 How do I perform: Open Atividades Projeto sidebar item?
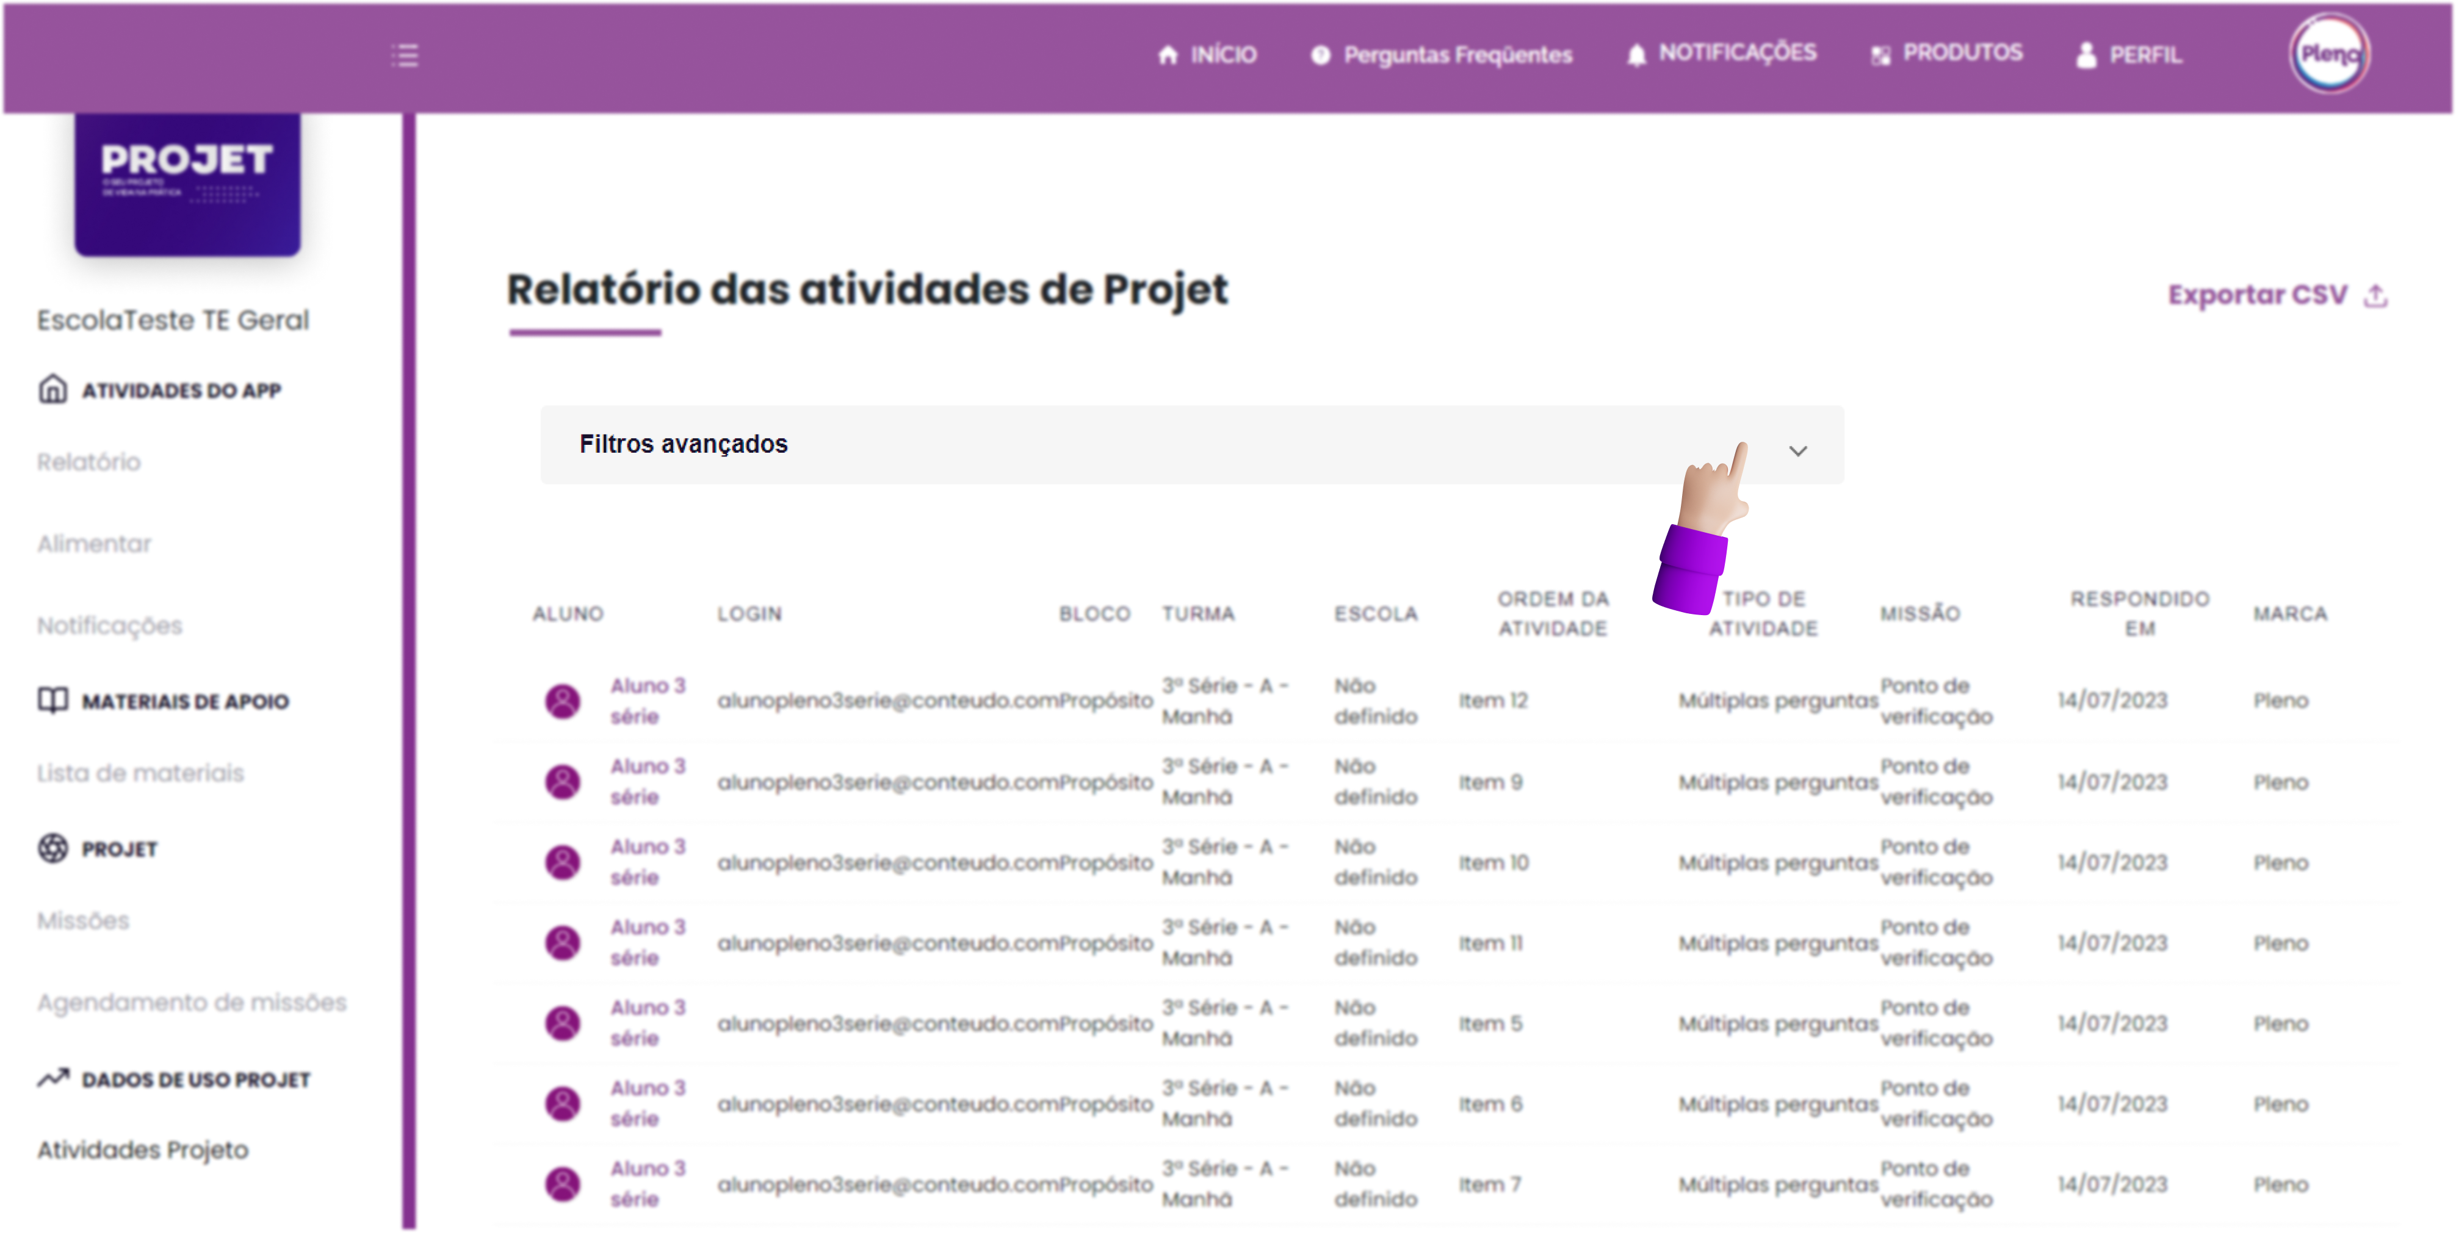pos(143,1150)
